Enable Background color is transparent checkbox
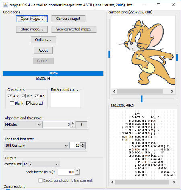Screen dimensions: 181x190 point(40,180)
